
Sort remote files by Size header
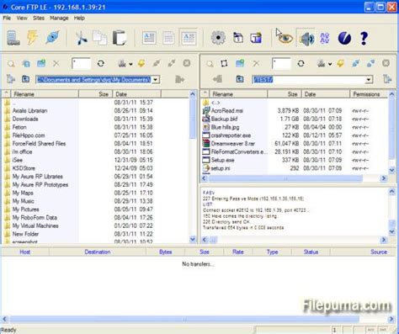(285, 94)
